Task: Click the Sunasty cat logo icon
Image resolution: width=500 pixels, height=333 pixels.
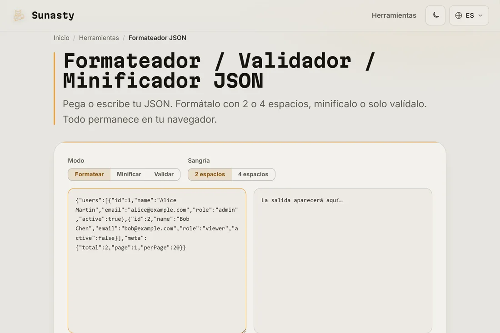Action: pos(19,15)
